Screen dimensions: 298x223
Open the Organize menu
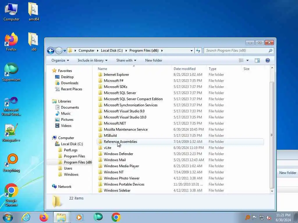click(60, 60)
